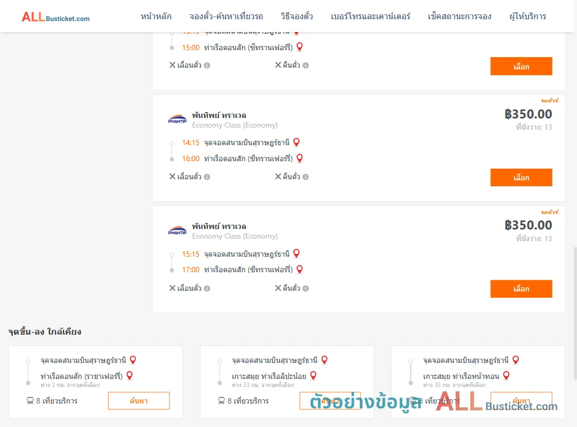Image resolution: width=577 pixels, height=427 pixels.
Task: Click bus icon in the ราชาเฟอร์รี่ card
Action: point(30,400)
